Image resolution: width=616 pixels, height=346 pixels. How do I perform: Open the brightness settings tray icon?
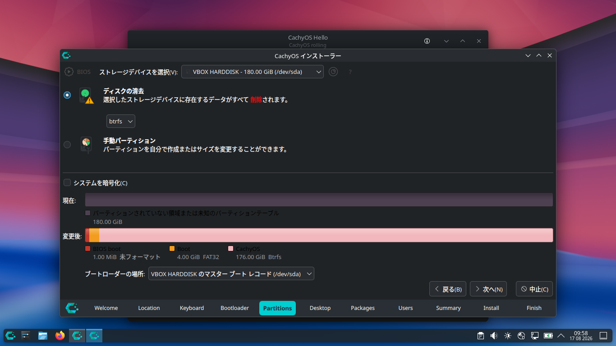coord(508,336)
